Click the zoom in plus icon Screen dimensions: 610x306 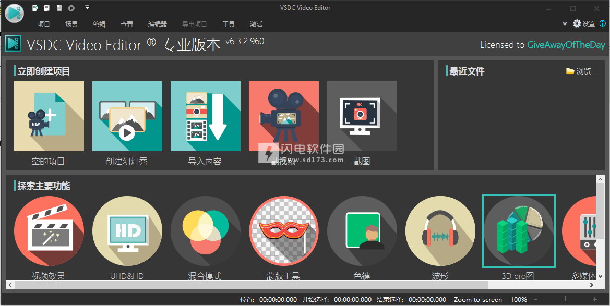(595, 299)
